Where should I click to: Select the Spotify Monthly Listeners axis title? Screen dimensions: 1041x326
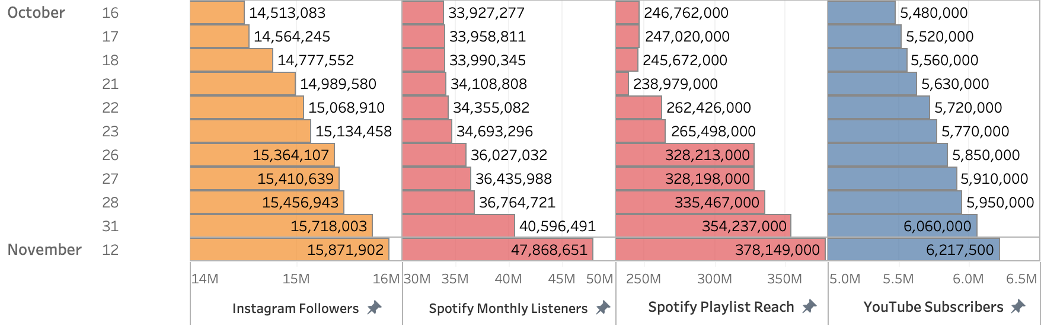pyautogui.click(x=508, y=308)
